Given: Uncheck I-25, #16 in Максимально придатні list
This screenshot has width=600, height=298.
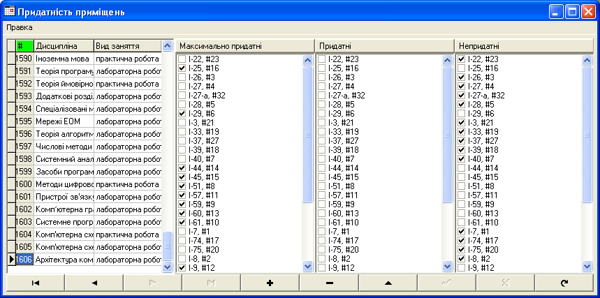Looking at the screenshot, I should [x=182, y=68].
